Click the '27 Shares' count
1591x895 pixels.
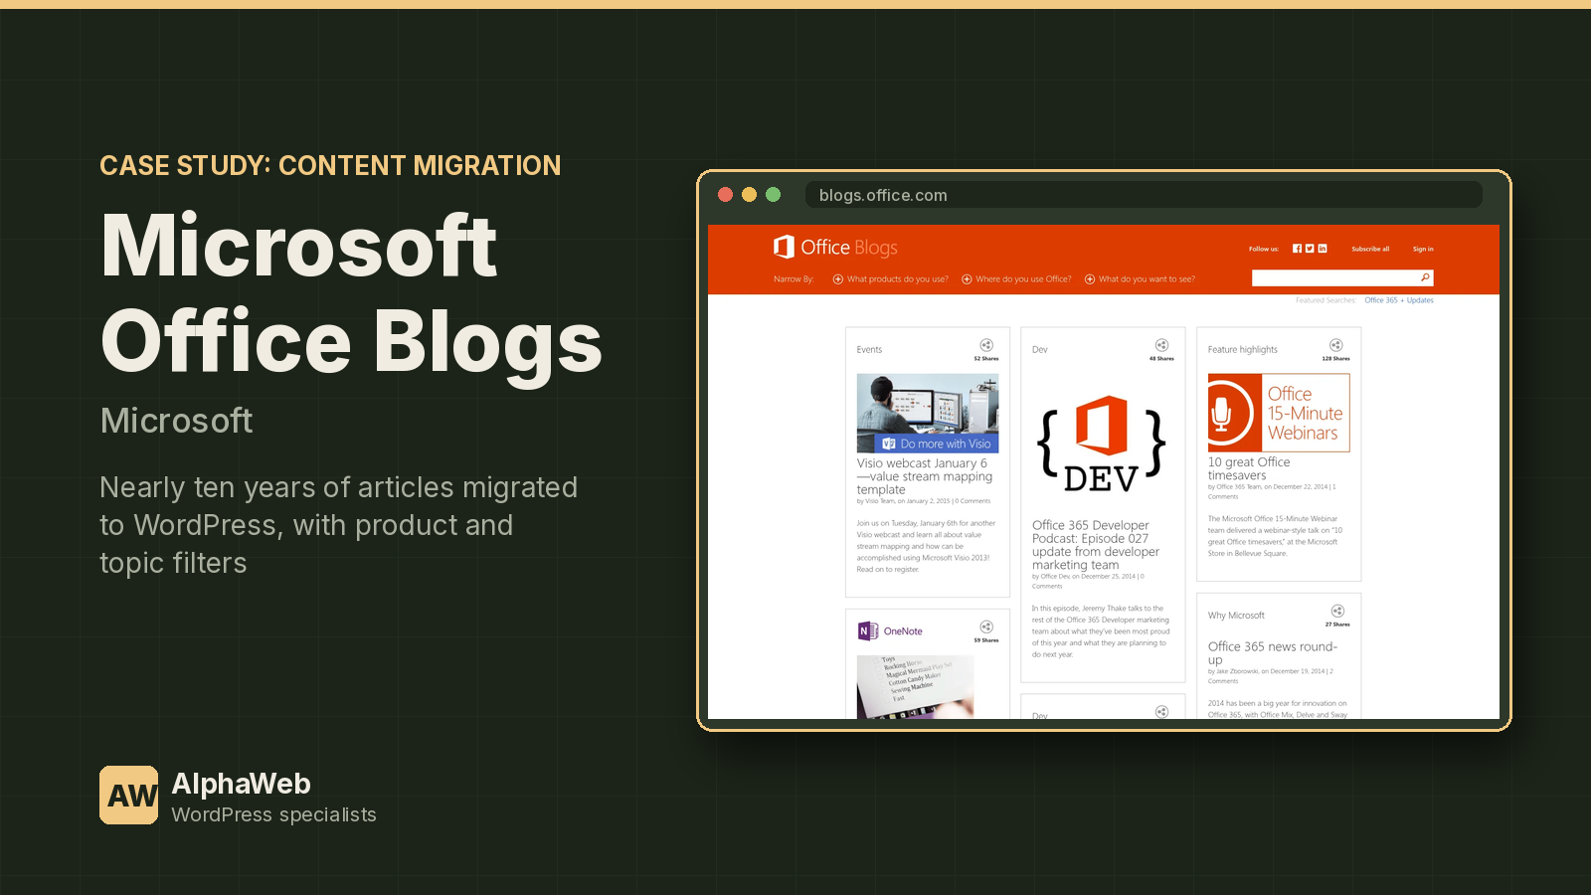pos(1337,625)
